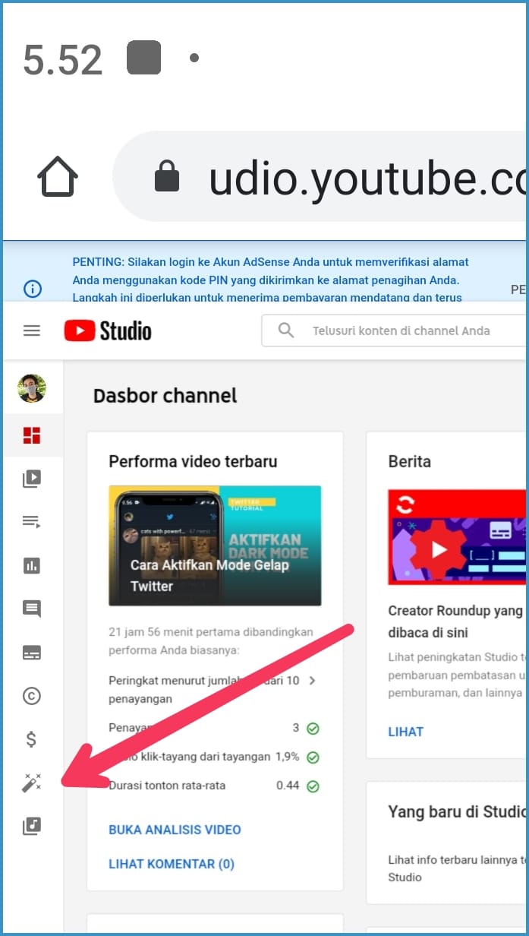Screen dimensions: 529x936
Task: Open the Berita news banner image
Action: tap(456, 537)
